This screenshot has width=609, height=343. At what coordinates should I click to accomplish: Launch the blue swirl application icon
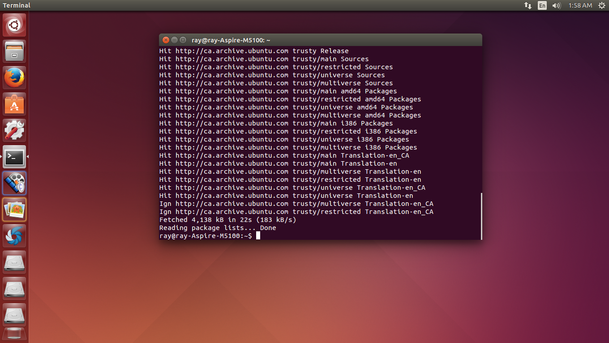pyautogui.click(x=14, y=236)
